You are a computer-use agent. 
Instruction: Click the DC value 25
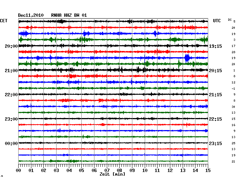pyautogui.click(x=233, y=143)
